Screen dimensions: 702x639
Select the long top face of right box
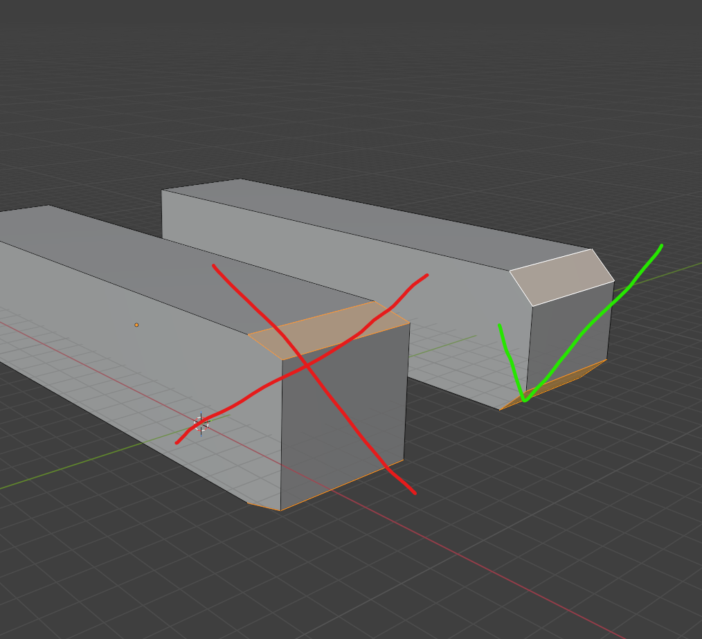(x=376, y=224)
